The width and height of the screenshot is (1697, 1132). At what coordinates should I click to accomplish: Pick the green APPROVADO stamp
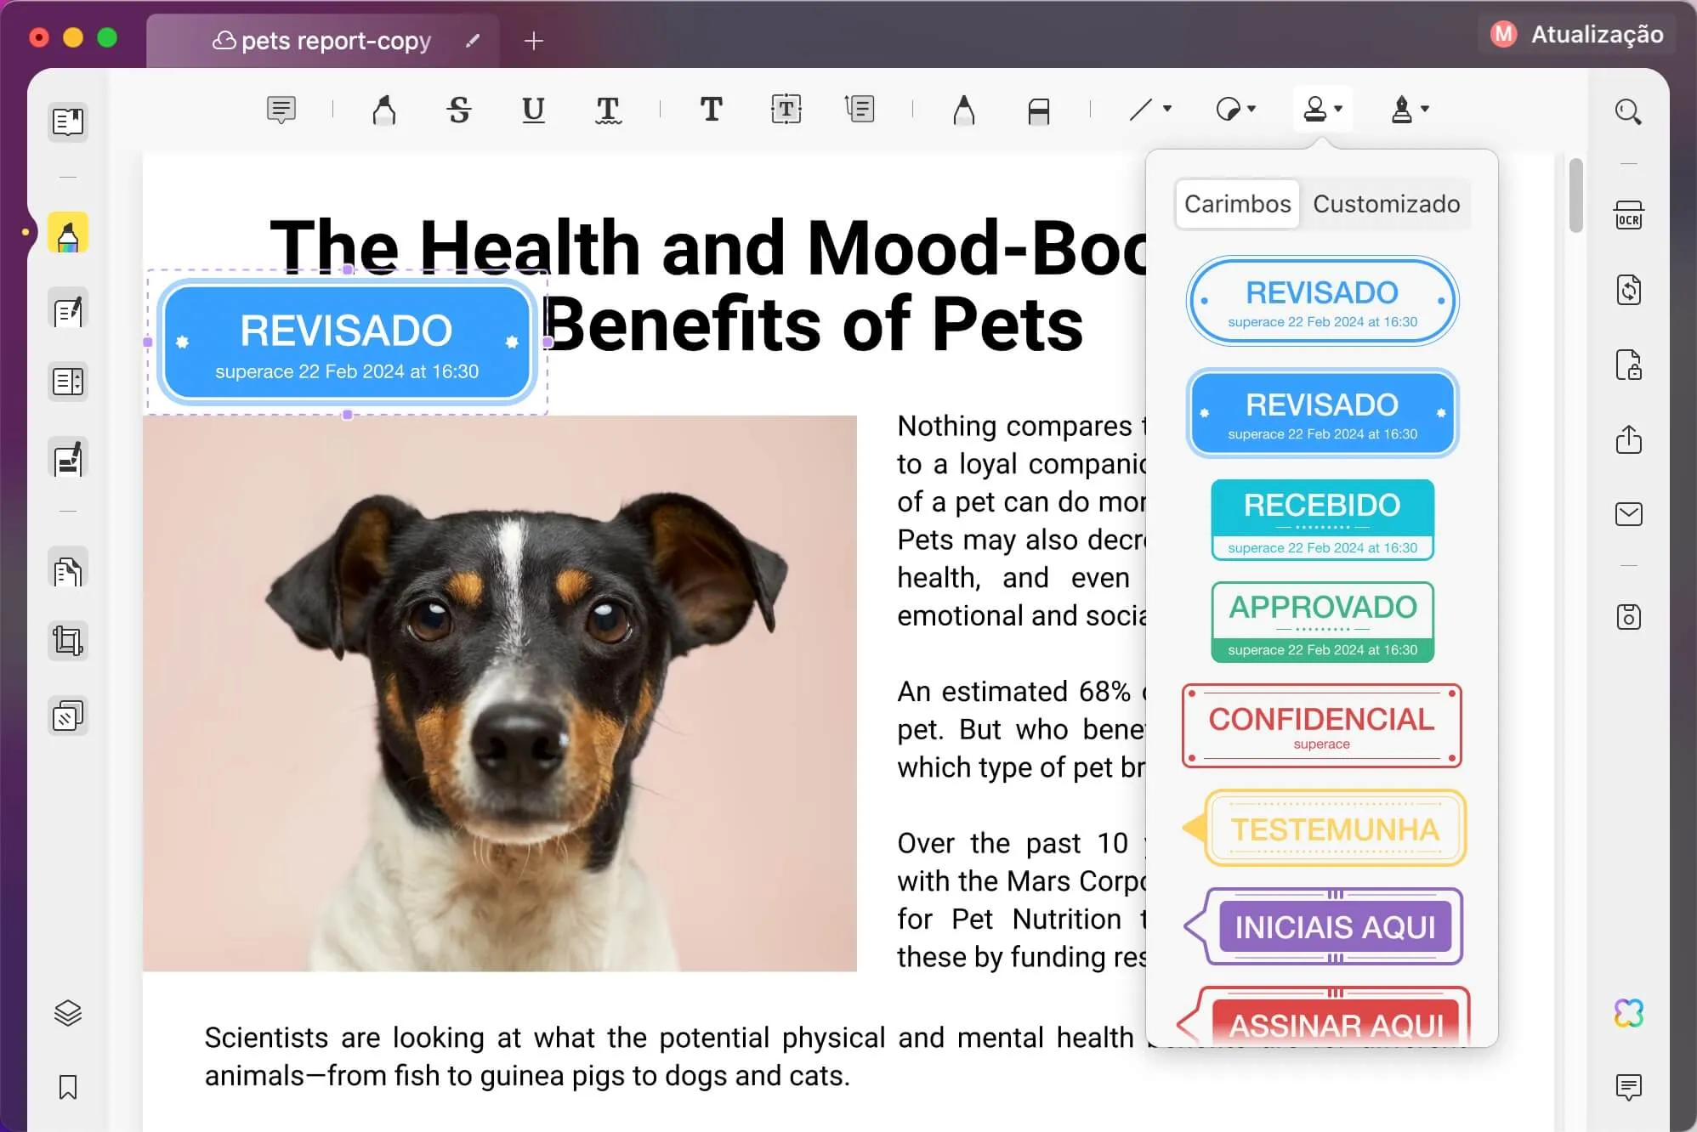pyautogui.click(x=1322, y=622)
